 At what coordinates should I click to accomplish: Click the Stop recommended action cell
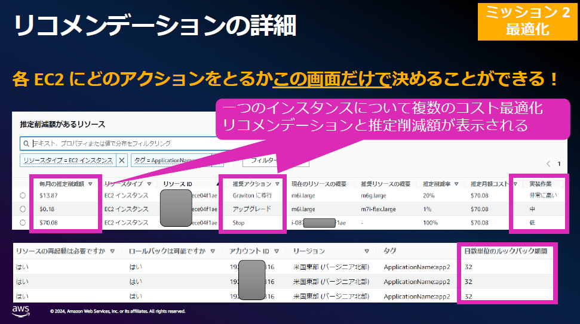click(238, 223)
